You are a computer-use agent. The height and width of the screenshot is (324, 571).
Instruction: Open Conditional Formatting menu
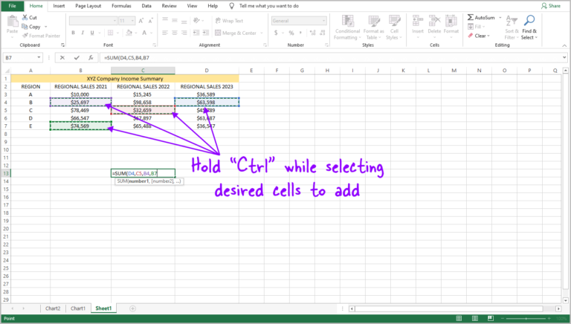347,27
